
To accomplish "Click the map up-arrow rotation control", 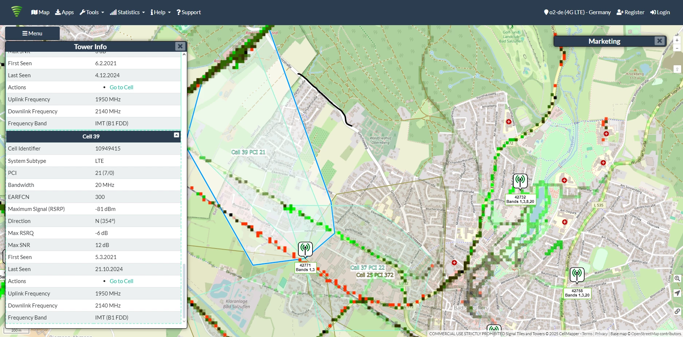I will coord(677,69).
